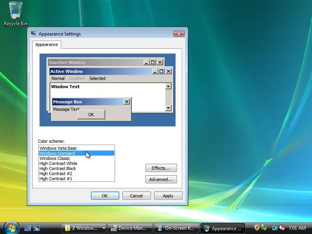This screenshot has width=312, height=234.
Task: Select High Contrast Black scheme
Action: tap(76, 168)
